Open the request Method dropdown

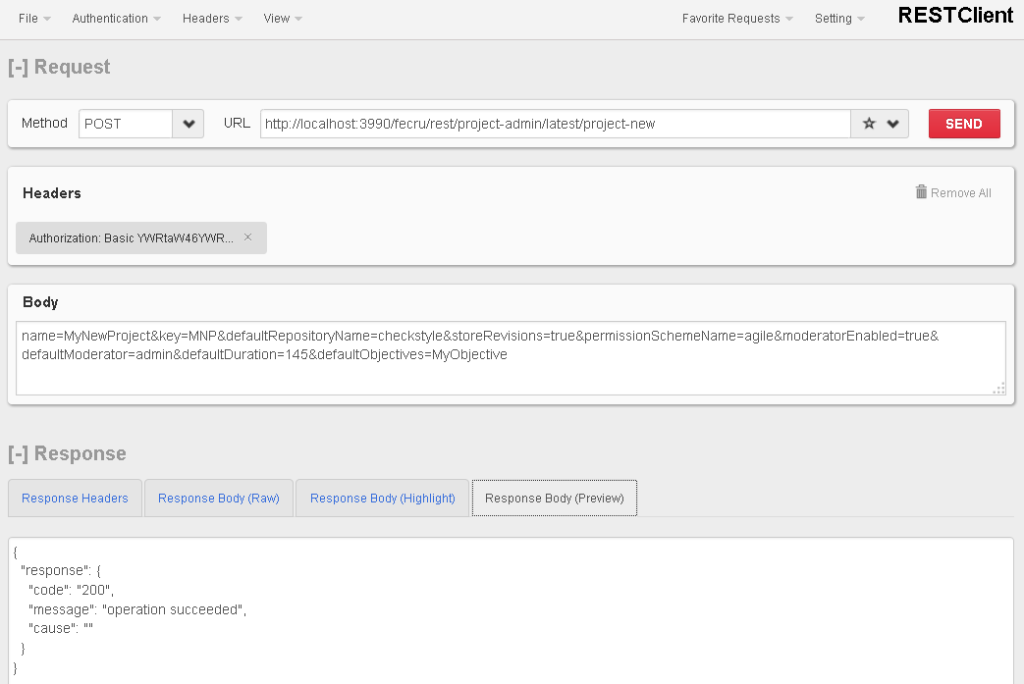pyautogui.click(x=188, y=124)
